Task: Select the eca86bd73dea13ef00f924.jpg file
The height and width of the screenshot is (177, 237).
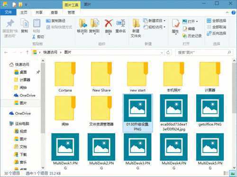Action: [174, 113]
